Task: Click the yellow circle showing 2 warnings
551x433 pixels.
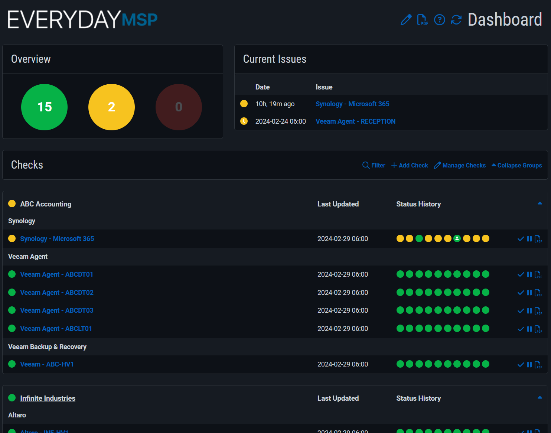Action: pos(111,107)
